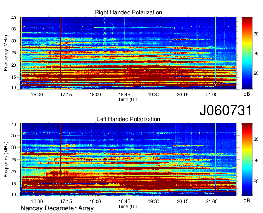Click 'Time (UT)' label under top plot
Image resolution: width=263 pixels, height=213 pixels.
click(128, 100)
